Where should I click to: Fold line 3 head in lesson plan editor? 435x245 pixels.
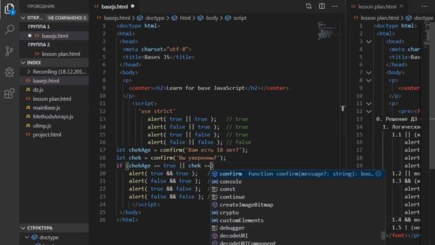368,42
